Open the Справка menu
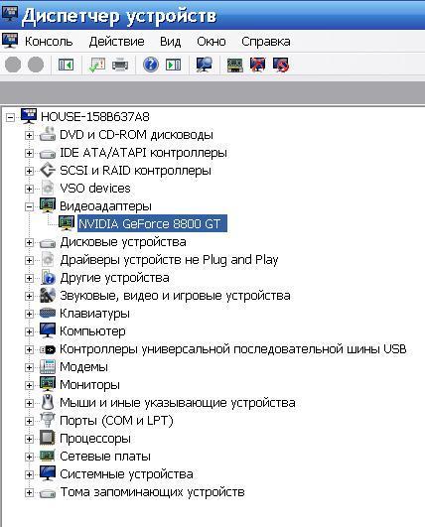Image resolution: width=425 pixels, height=527 pixels. 266,42
